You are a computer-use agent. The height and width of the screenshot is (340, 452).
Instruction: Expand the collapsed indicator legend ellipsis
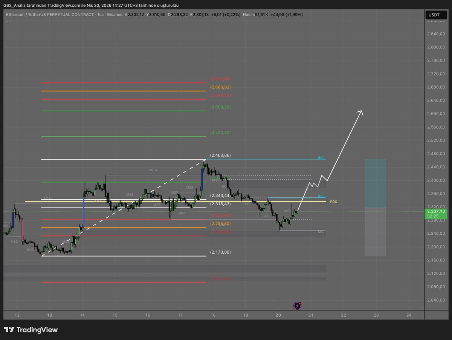coord(8,21)
